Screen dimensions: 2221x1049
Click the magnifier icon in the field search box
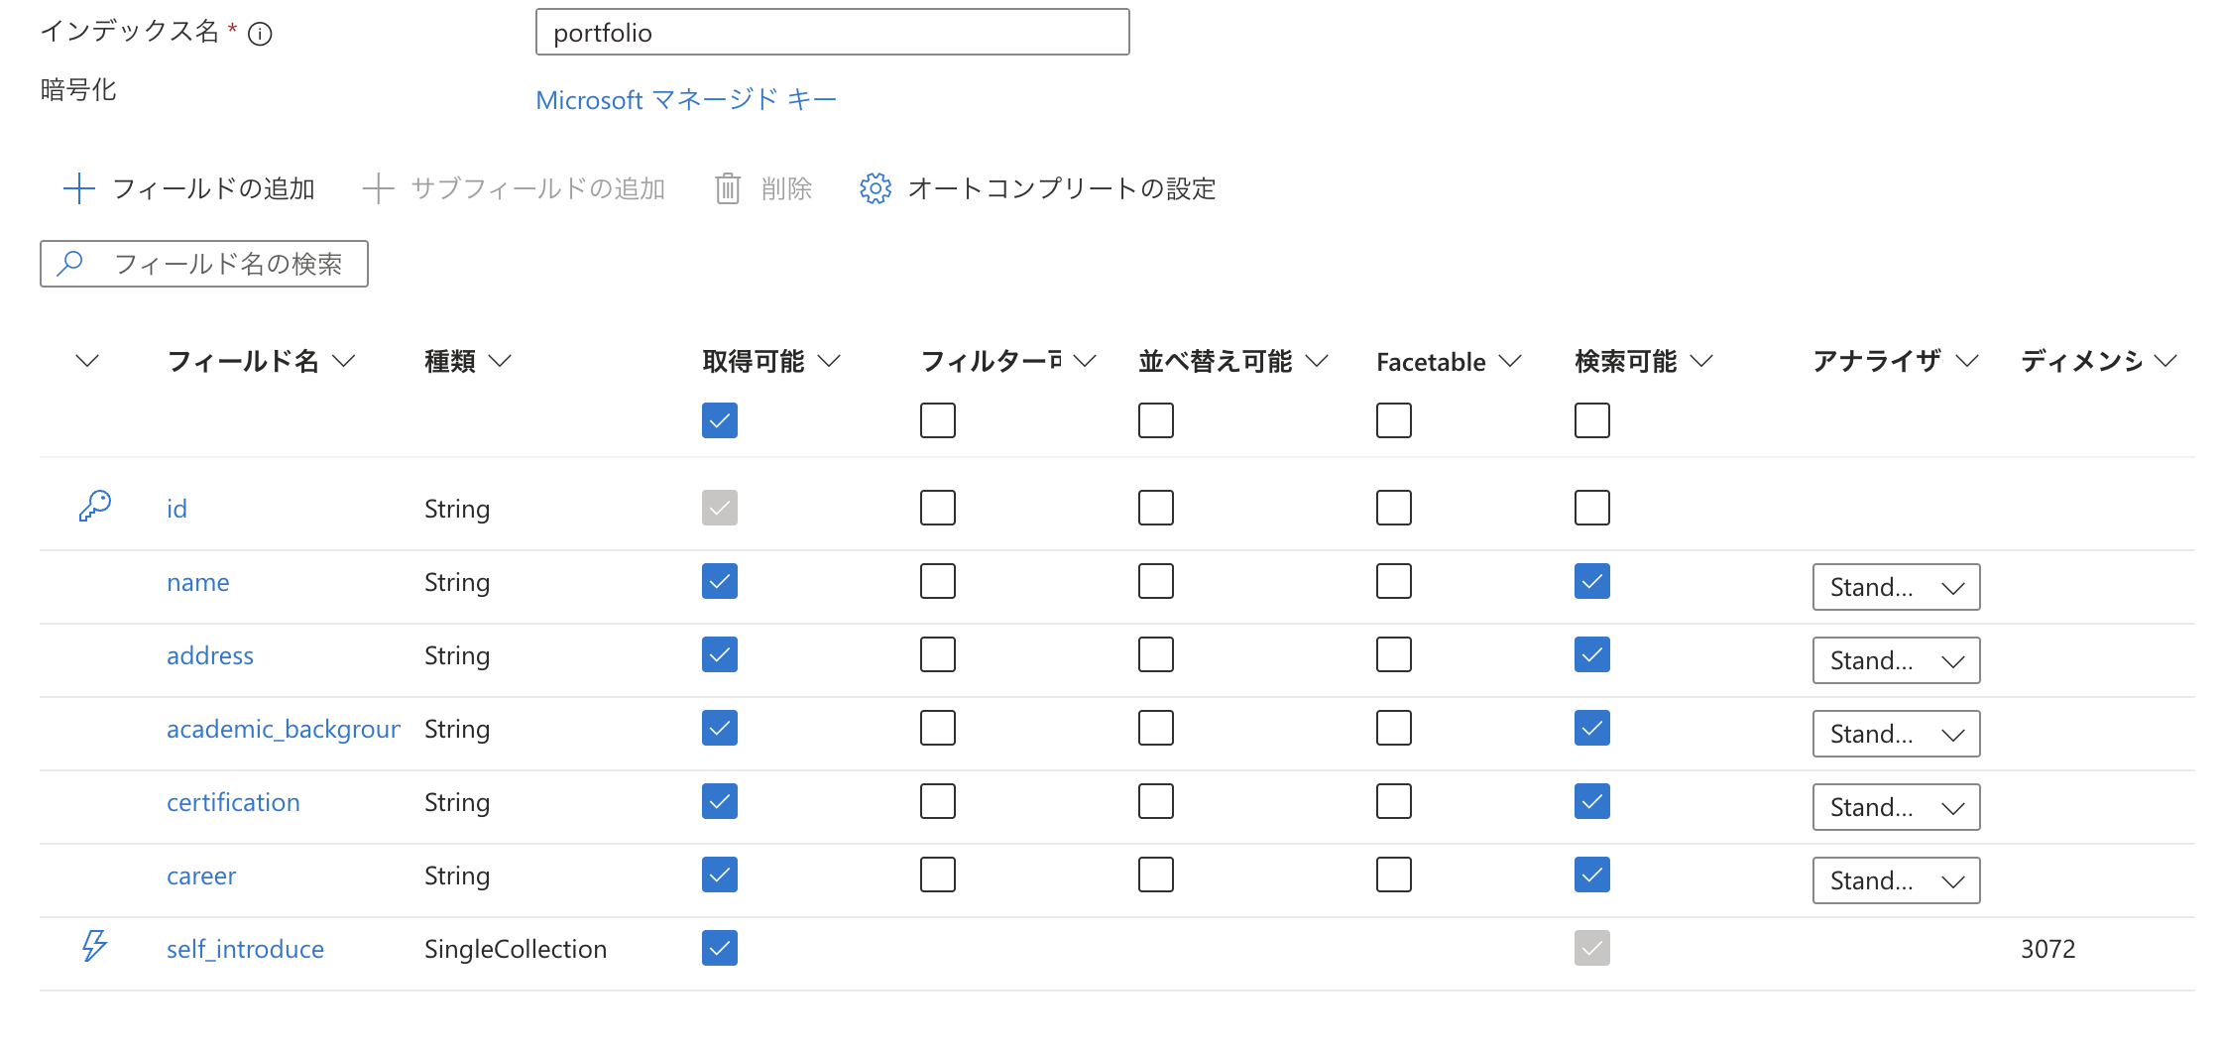click(x=70, y=264)
